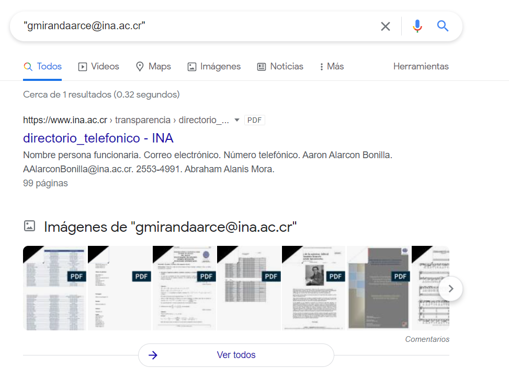
Task: Expand the Más menu
Action: point(332,66)
